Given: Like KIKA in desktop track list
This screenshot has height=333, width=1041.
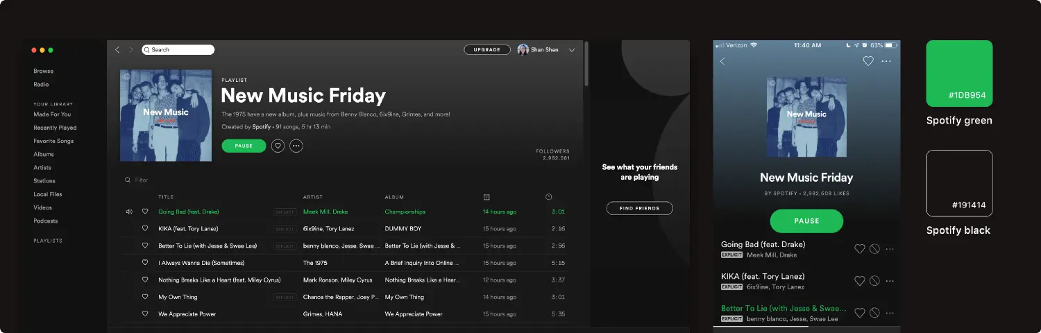Looking at the screenshot, I should click(x=145, y=228).
